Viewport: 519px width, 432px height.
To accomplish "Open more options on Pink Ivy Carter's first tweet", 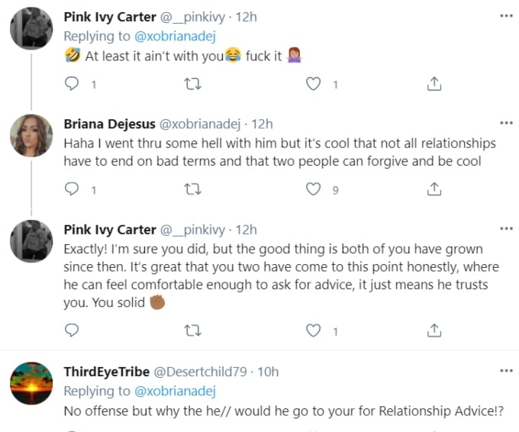I will coord(506,17).
